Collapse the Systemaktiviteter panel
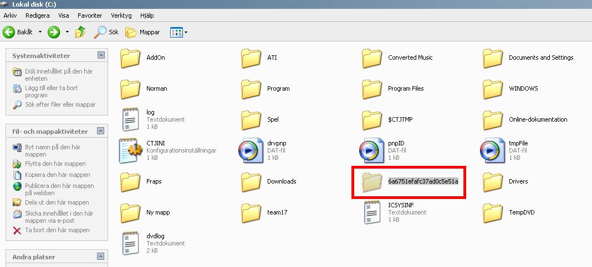The image size is (592, 267). pyautogui.click(x=101, y=55)
